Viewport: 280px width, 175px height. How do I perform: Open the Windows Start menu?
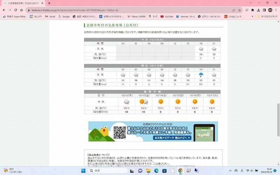pyautogui.click(x=83, y=170)
